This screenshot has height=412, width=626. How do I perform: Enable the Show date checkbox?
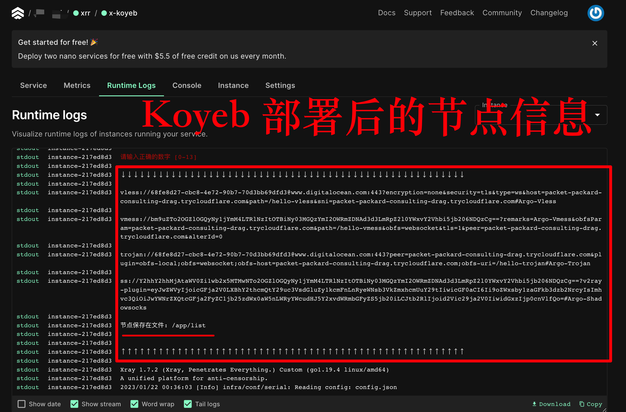tap(22, 404)
